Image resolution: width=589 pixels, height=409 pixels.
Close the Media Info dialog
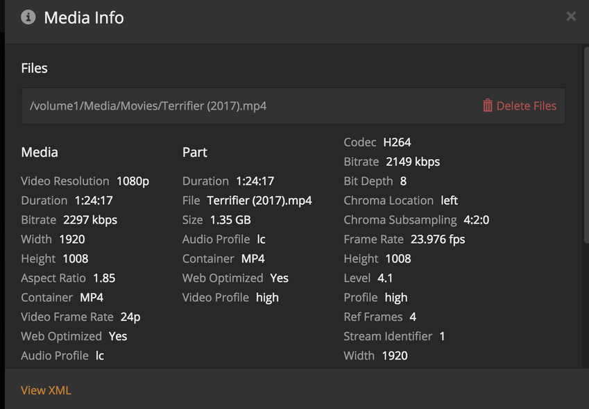tap(571, 16)
